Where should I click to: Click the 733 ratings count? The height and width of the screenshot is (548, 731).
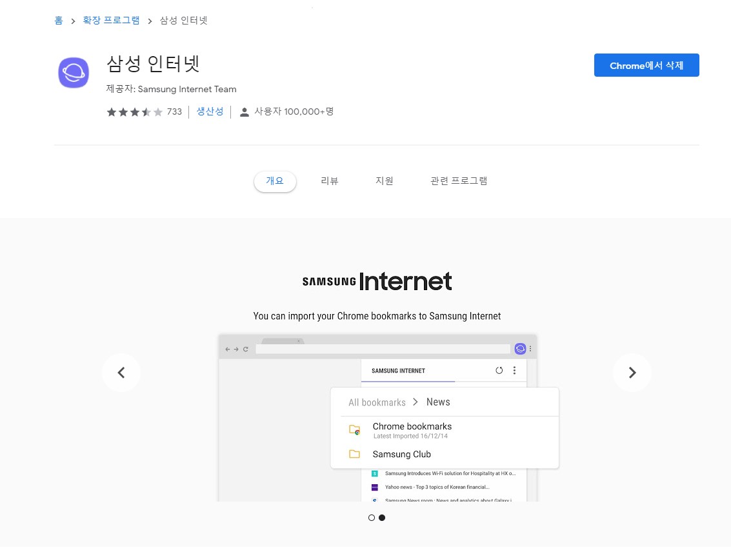pos(174,112)
